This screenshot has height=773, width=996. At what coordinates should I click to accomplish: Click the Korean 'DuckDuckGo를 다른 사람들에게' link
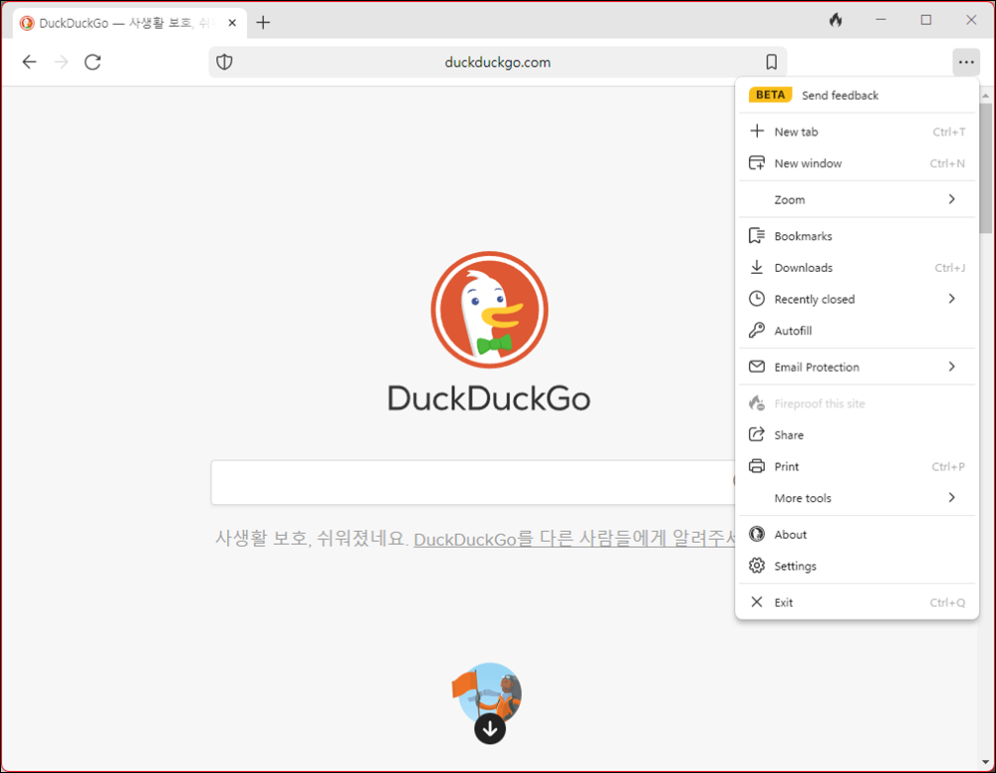(575, 539)
